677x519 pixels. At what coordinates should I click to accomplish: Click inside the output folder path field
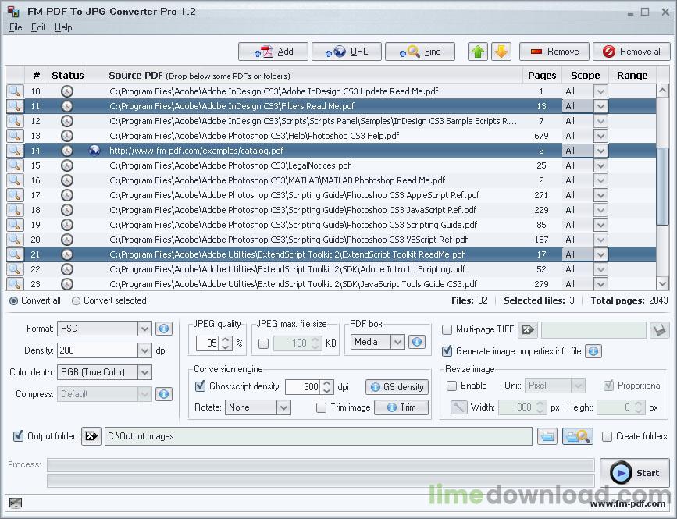coord(312,436)
